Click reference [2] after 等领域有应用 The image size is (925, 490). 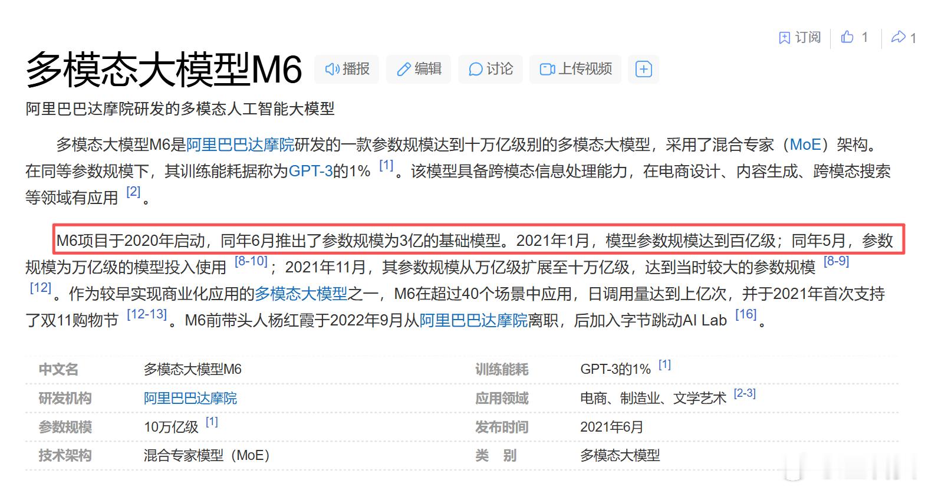(133, 192)
